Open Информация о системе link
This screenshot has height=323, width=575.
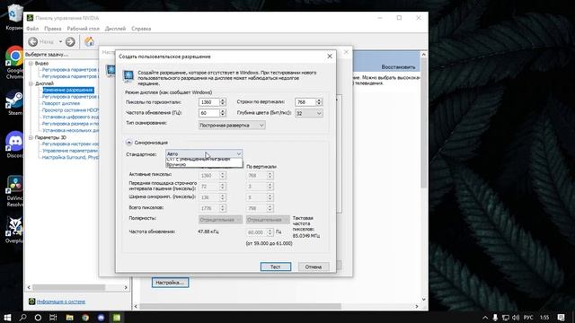(61, 301)
